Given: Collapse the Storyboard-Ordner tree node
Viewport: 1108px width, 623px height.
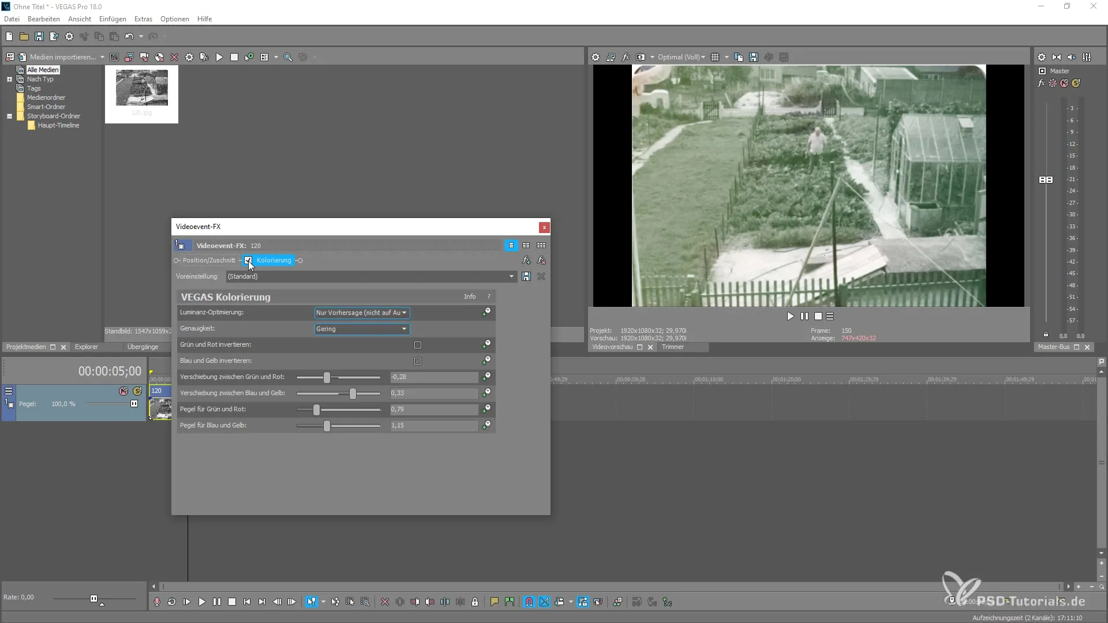Looking at the screenshot, I should pyautogui.click(x=9, y=117).
